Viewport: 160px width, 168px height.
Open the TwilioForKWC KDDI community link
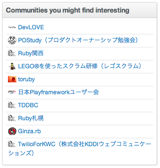pyautogui.click(x=80, y=149)
